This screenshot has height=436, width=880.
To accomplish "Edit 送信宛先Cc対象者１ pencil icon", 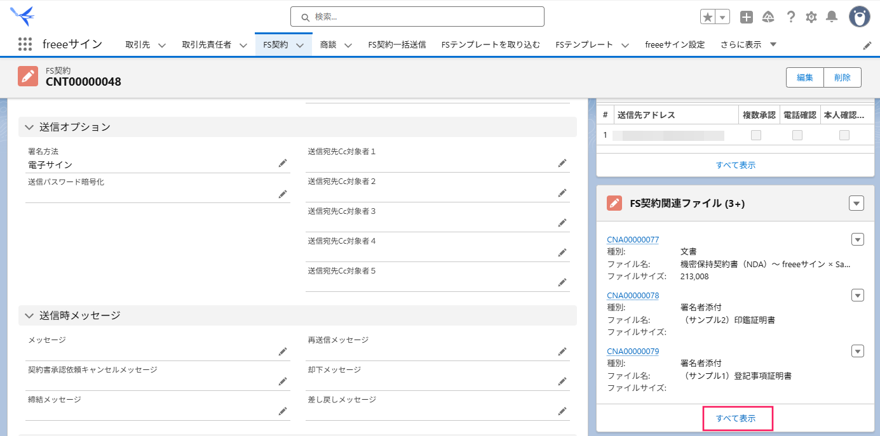I will pyautogui.click(x=562, y=163).
